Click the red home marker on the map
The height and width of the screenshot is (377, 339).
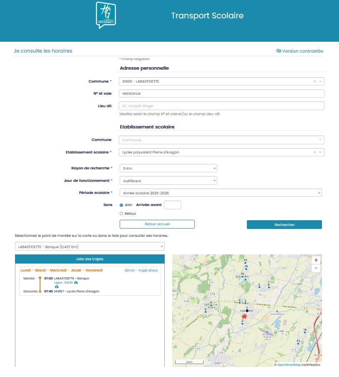click(244, 316)
